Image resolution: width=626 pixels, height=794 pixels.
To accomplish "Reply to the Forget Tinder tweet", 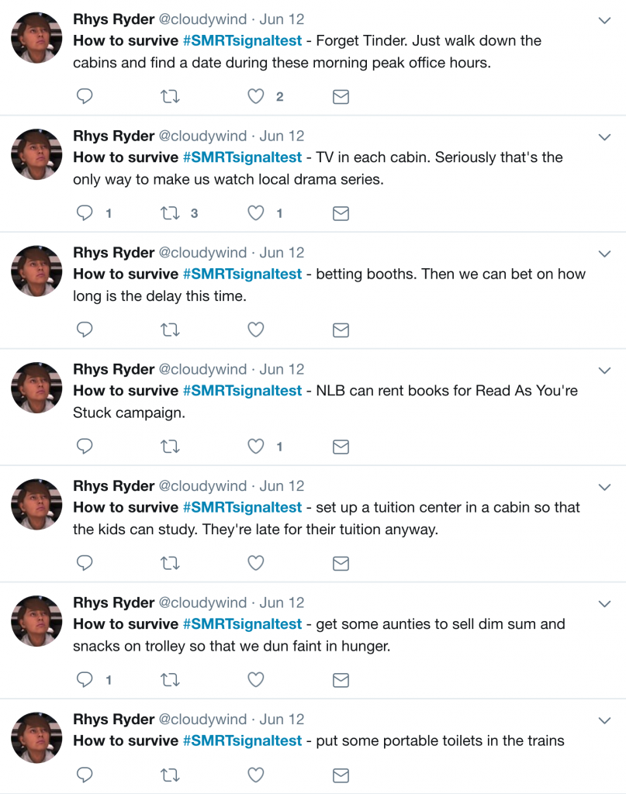I will click(x=85, y=96).
